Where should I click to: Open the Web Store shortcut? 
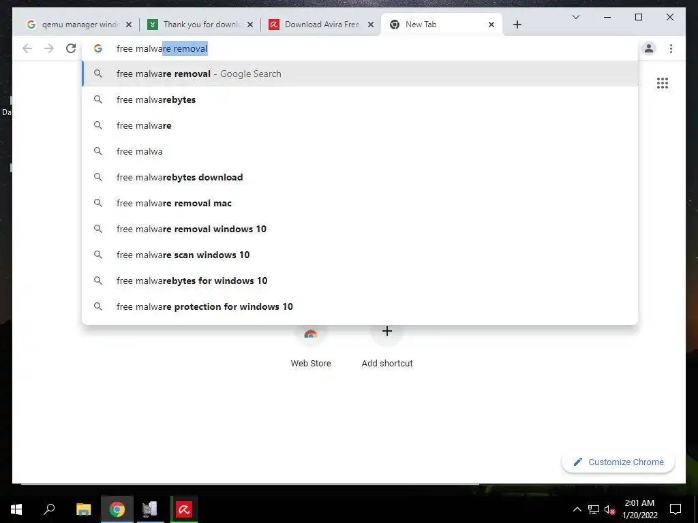click(x=311, y=347)
